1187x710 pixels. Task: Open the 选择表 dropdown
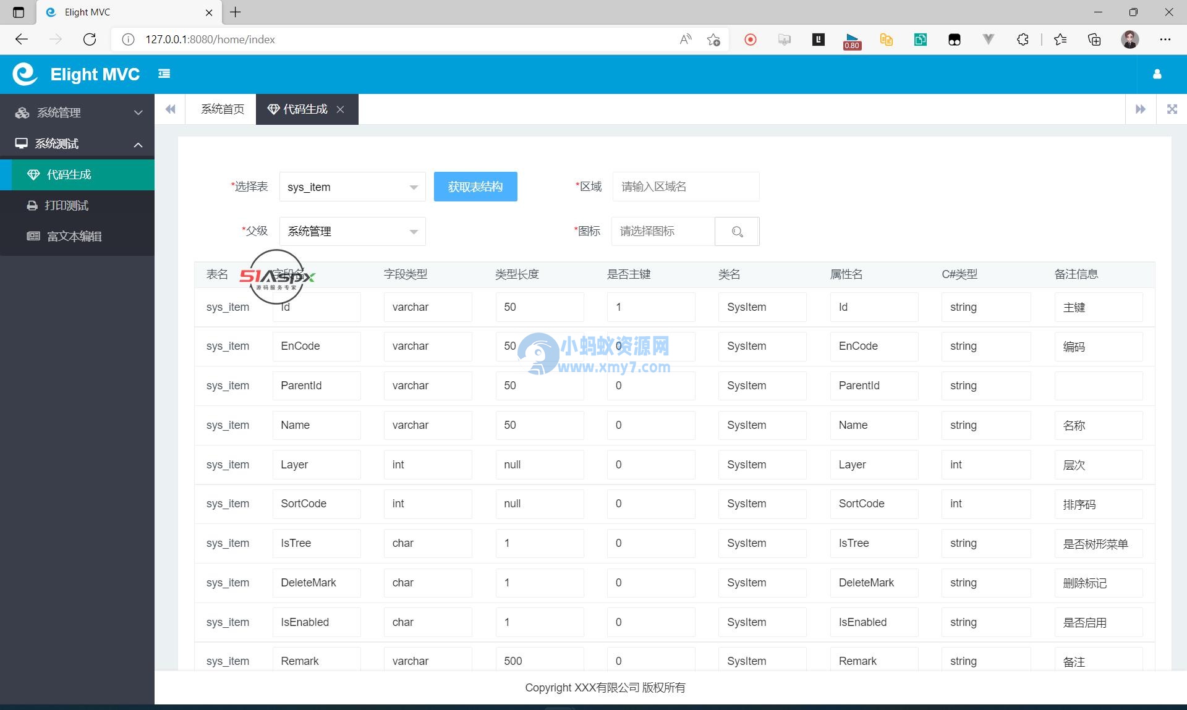(x=352, y=187)
